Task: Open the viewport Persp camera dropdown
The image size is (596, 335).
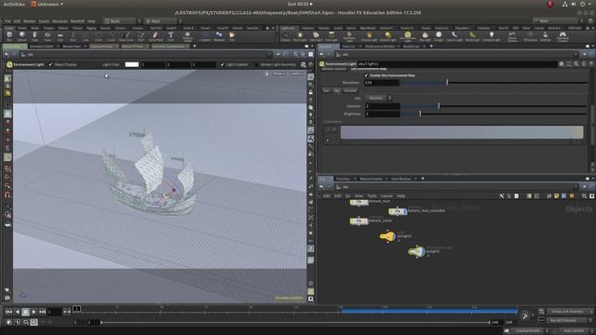Action: [x=278, y=74]
